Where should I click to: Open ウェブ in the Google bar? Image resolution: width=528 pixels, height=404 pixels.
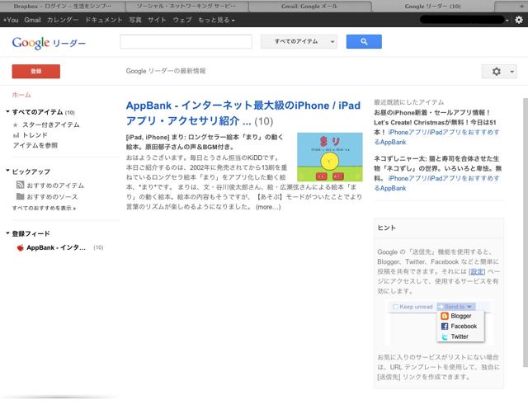(x=182, y=20)
